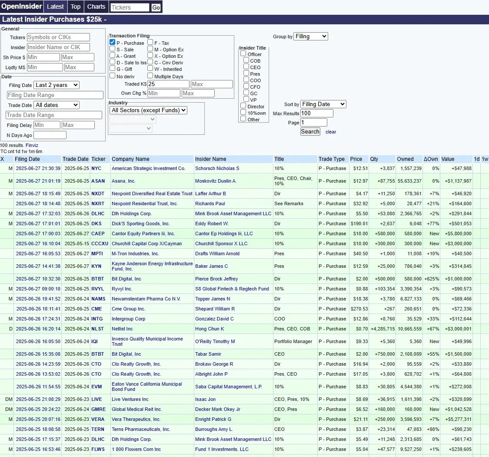Image resolution: width=489 pixels, height=457 pixels.
Task: Open the Trade Date 'All dates' dropdown
Action: point(57,105)
